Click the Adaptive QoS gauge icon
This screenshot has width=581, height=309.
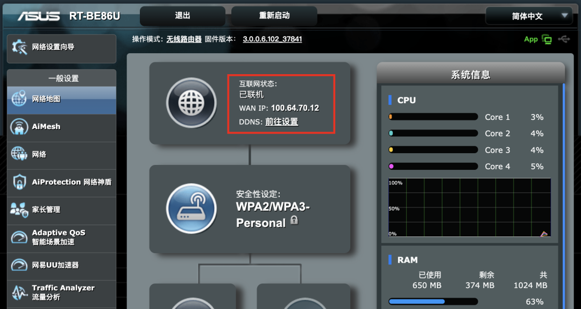pyautogui.click(x=19, y=237)
